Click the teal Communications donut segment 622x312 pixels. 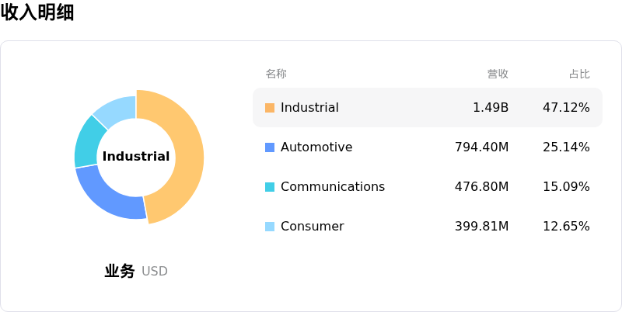[89, 141]
